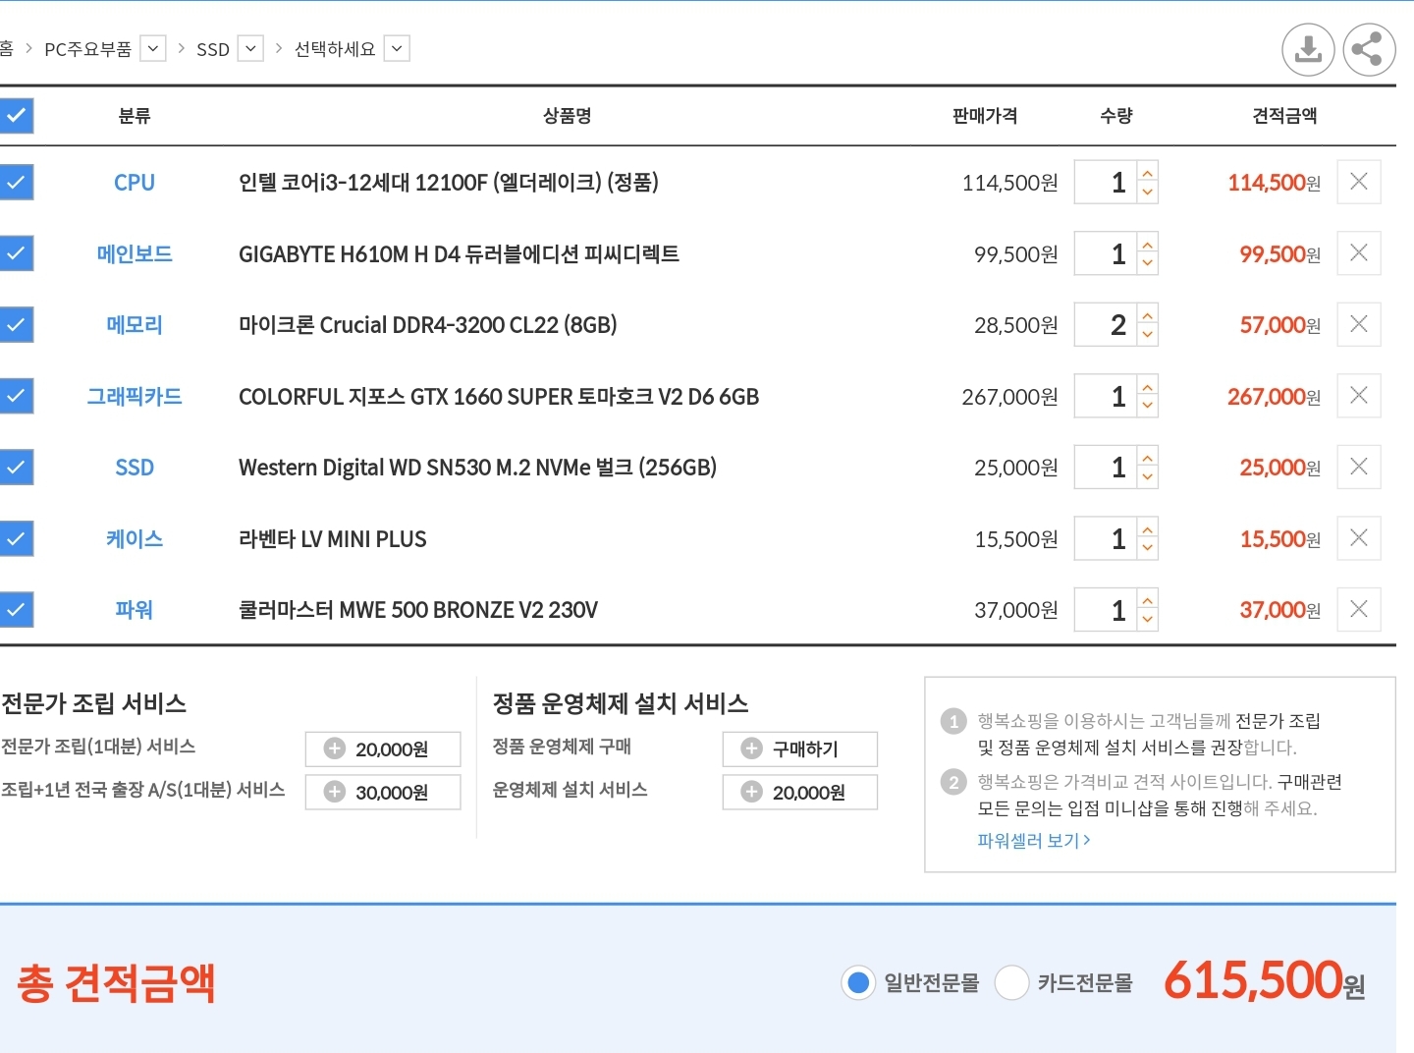Remove the 그래픽카드 row with its X
The image size is (1414, 1053).
(1359, 396)
